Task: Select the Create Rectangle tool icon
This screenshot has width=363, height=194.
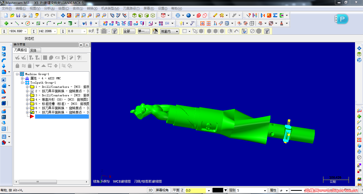Action: pos(38,23)
